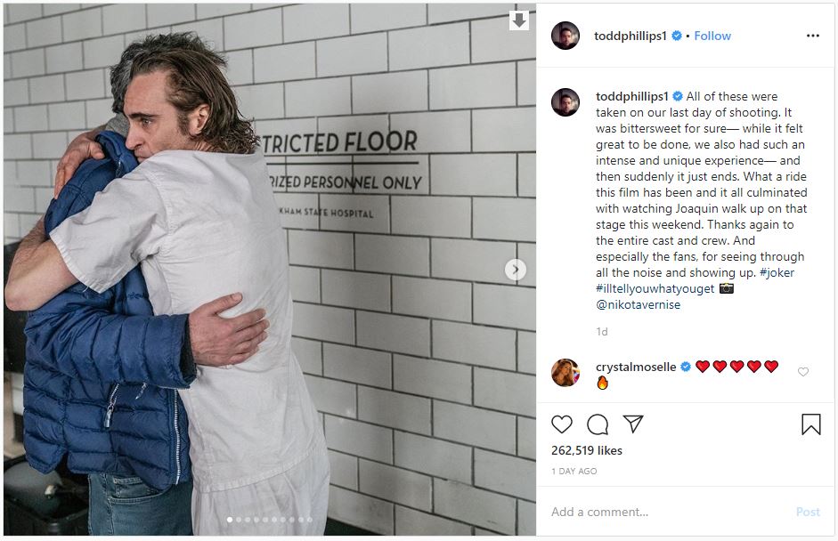Image resolution: width=838 pixels, height=541 pixels.
Task: Open header profile picture of toddphillips1
Action: click(565, 36)
